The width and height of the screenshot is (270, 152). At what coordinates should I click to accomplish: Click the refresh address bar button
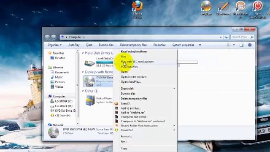(226, 37)
